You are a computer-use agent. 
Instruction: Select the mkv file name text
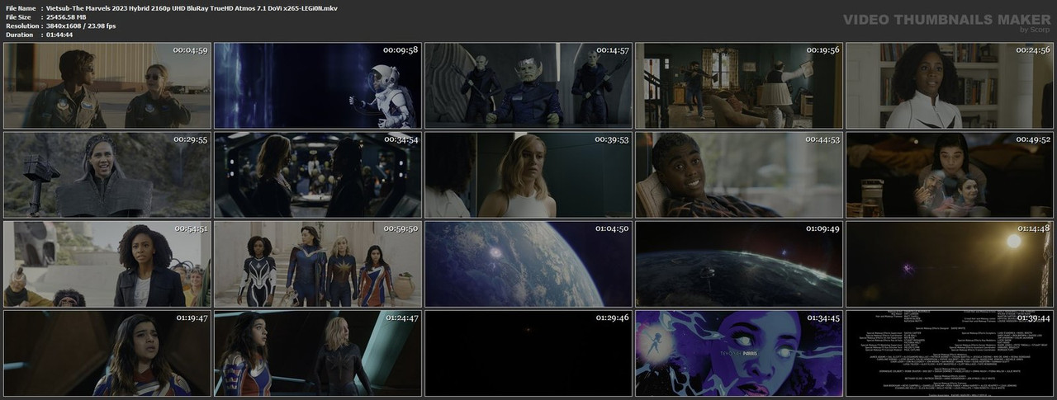click(x=192, y=7)
